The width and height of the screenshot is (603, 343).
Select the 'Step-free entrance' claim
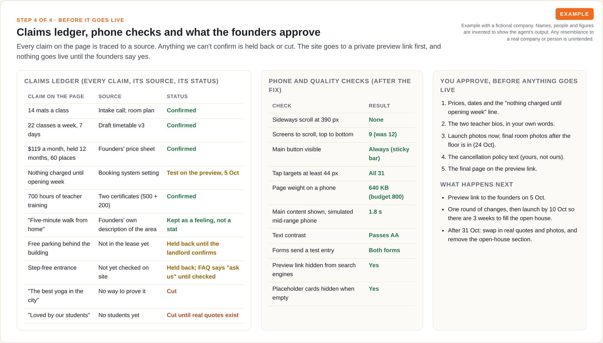(x=52, y=268)
